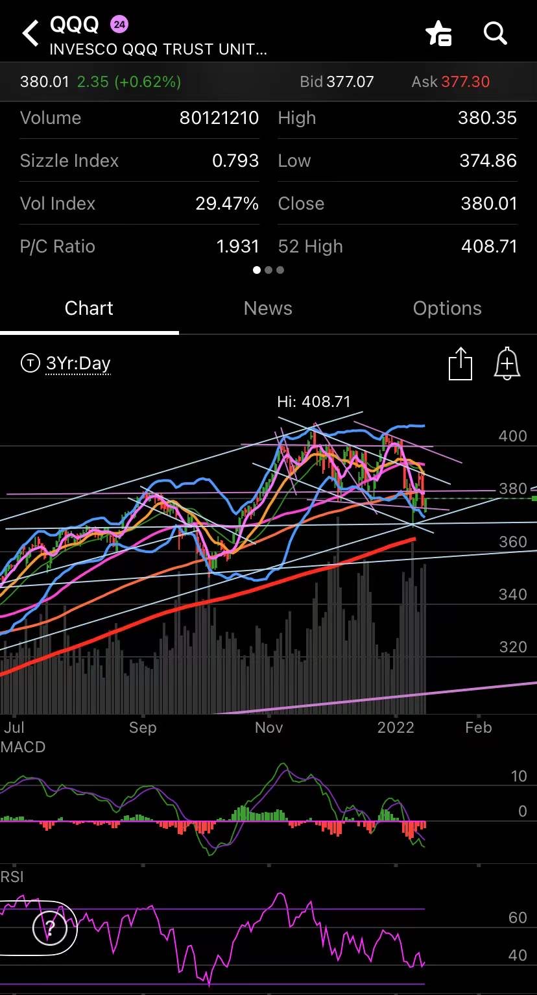Open the 3Yr:Day timeframe selector
This screenshot has height=995, width=537.
point(78,363)
